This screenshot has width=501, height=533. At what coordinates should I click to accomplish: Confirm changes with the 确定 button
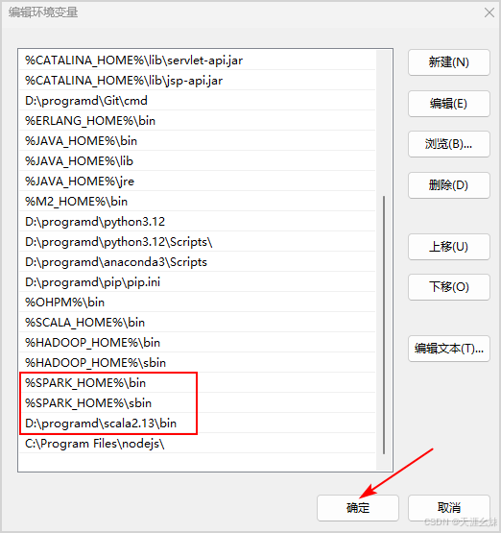click(358, 508)
